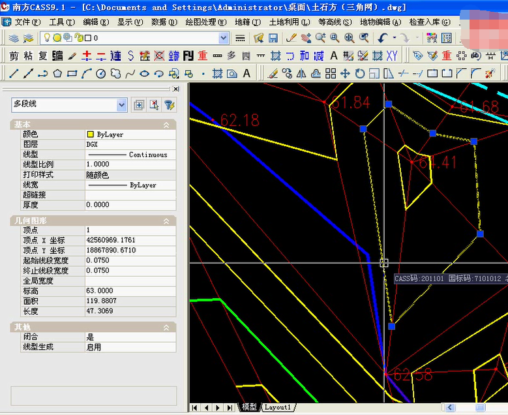Click the horizontal scrollbar left arrow
Screen dimensions: 508x415
[450, 407]
